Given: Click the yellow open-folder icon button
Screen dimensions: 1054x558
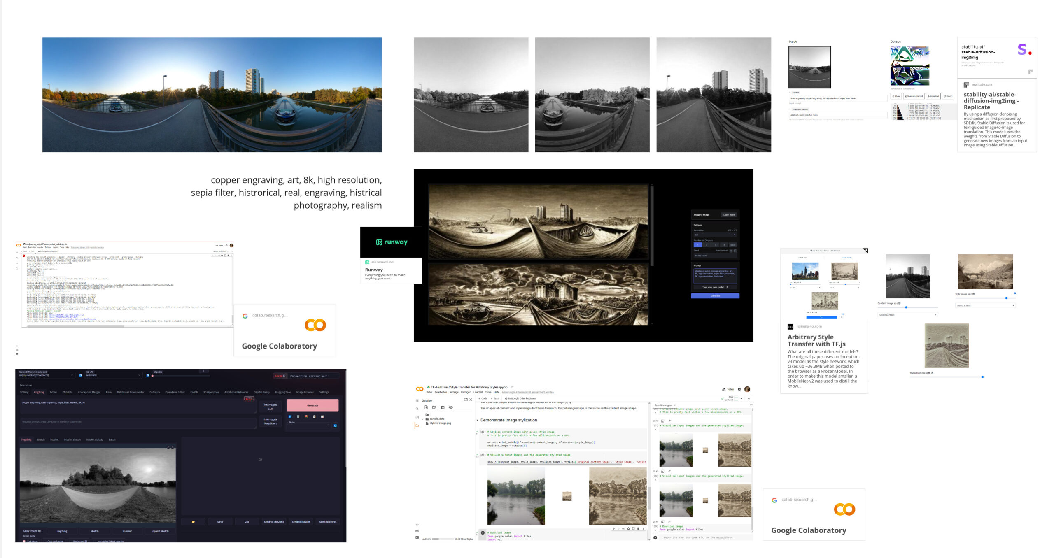Looking at the screenshot, I should point(193,522).
